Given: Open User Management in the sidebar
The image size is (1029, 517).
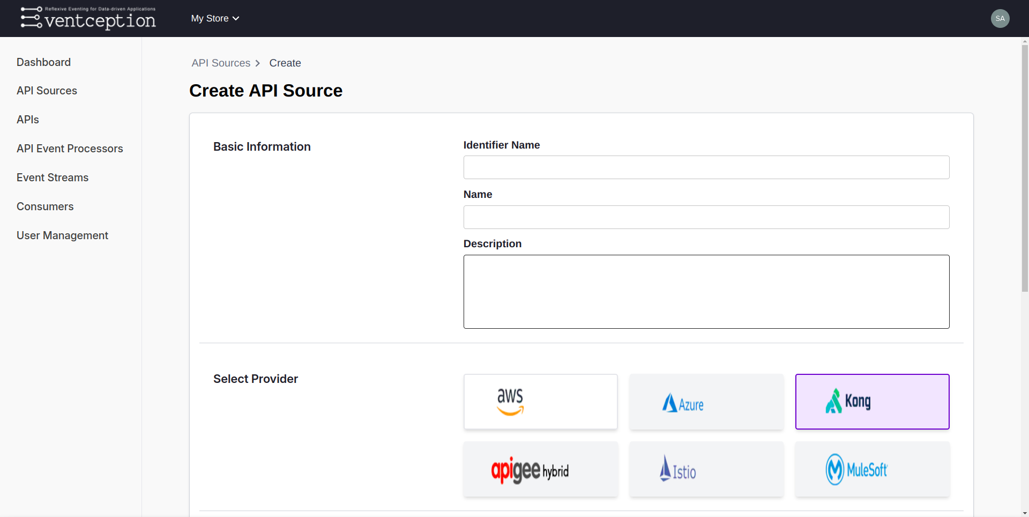Looking at the screenshot, I should tap(62, 235).
